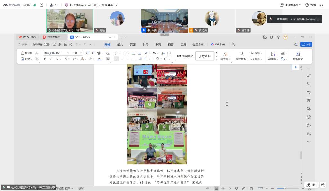Image resolution: width=329 pixels, height=191 pixels.
Task: Click the Bold formatting icon
Action: [x=45, y=59]
